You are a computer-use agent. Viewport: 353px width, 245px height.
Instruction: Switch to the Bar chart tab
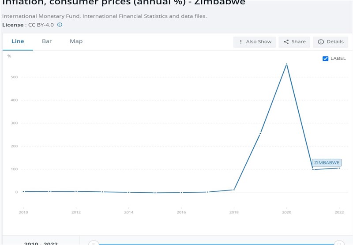point(47,41)
